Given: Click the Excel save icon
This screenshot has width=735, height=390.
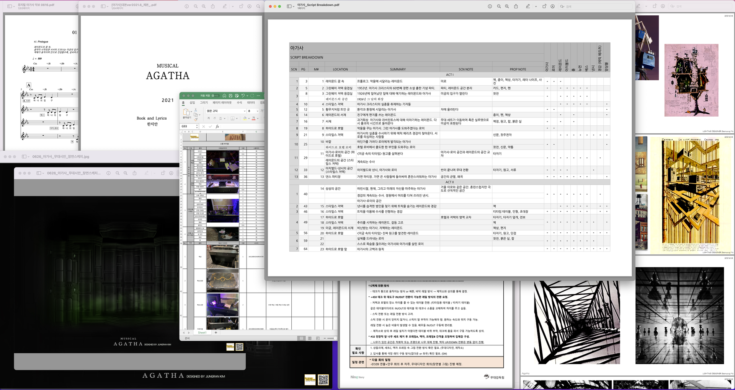Looking at the screenshot, I should 230,96.
